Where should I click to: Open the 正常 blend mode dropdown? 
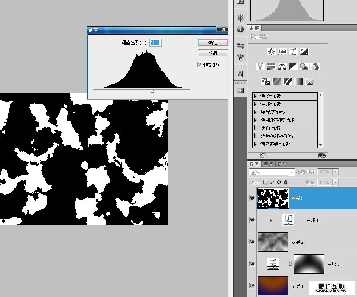(272, 172)
